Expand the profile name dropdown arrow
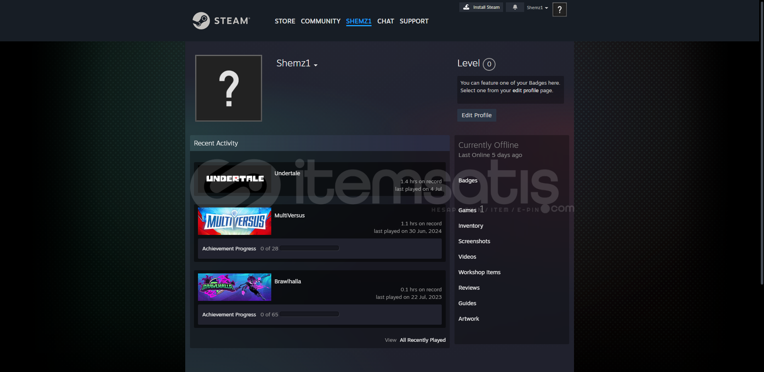Screen dimensions: 764x372 pos(315,65)
